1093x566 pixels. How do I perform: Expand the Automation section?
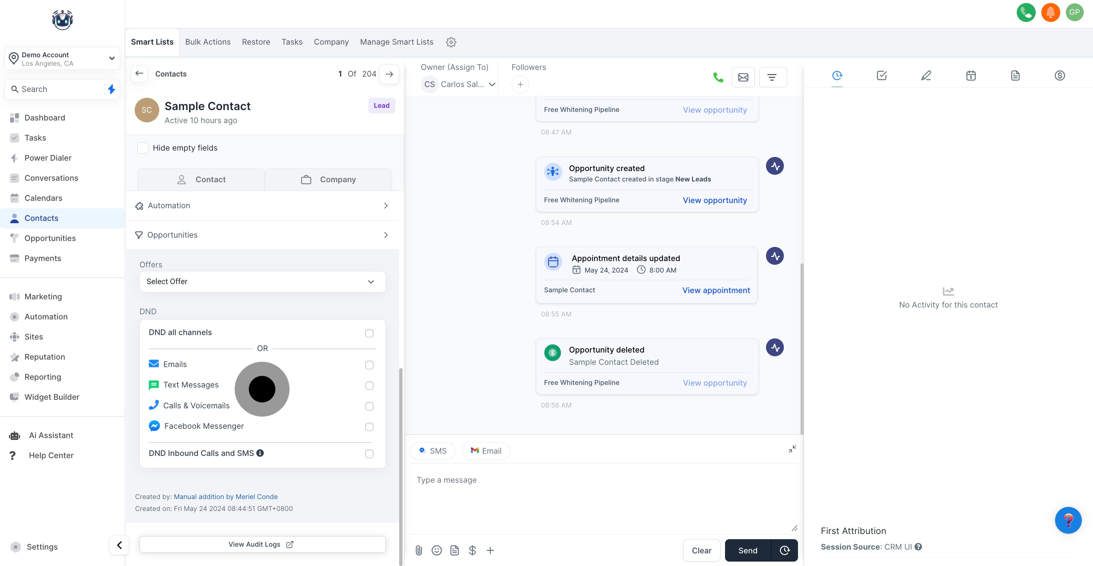pyautogui.click(x=262, y=206)
